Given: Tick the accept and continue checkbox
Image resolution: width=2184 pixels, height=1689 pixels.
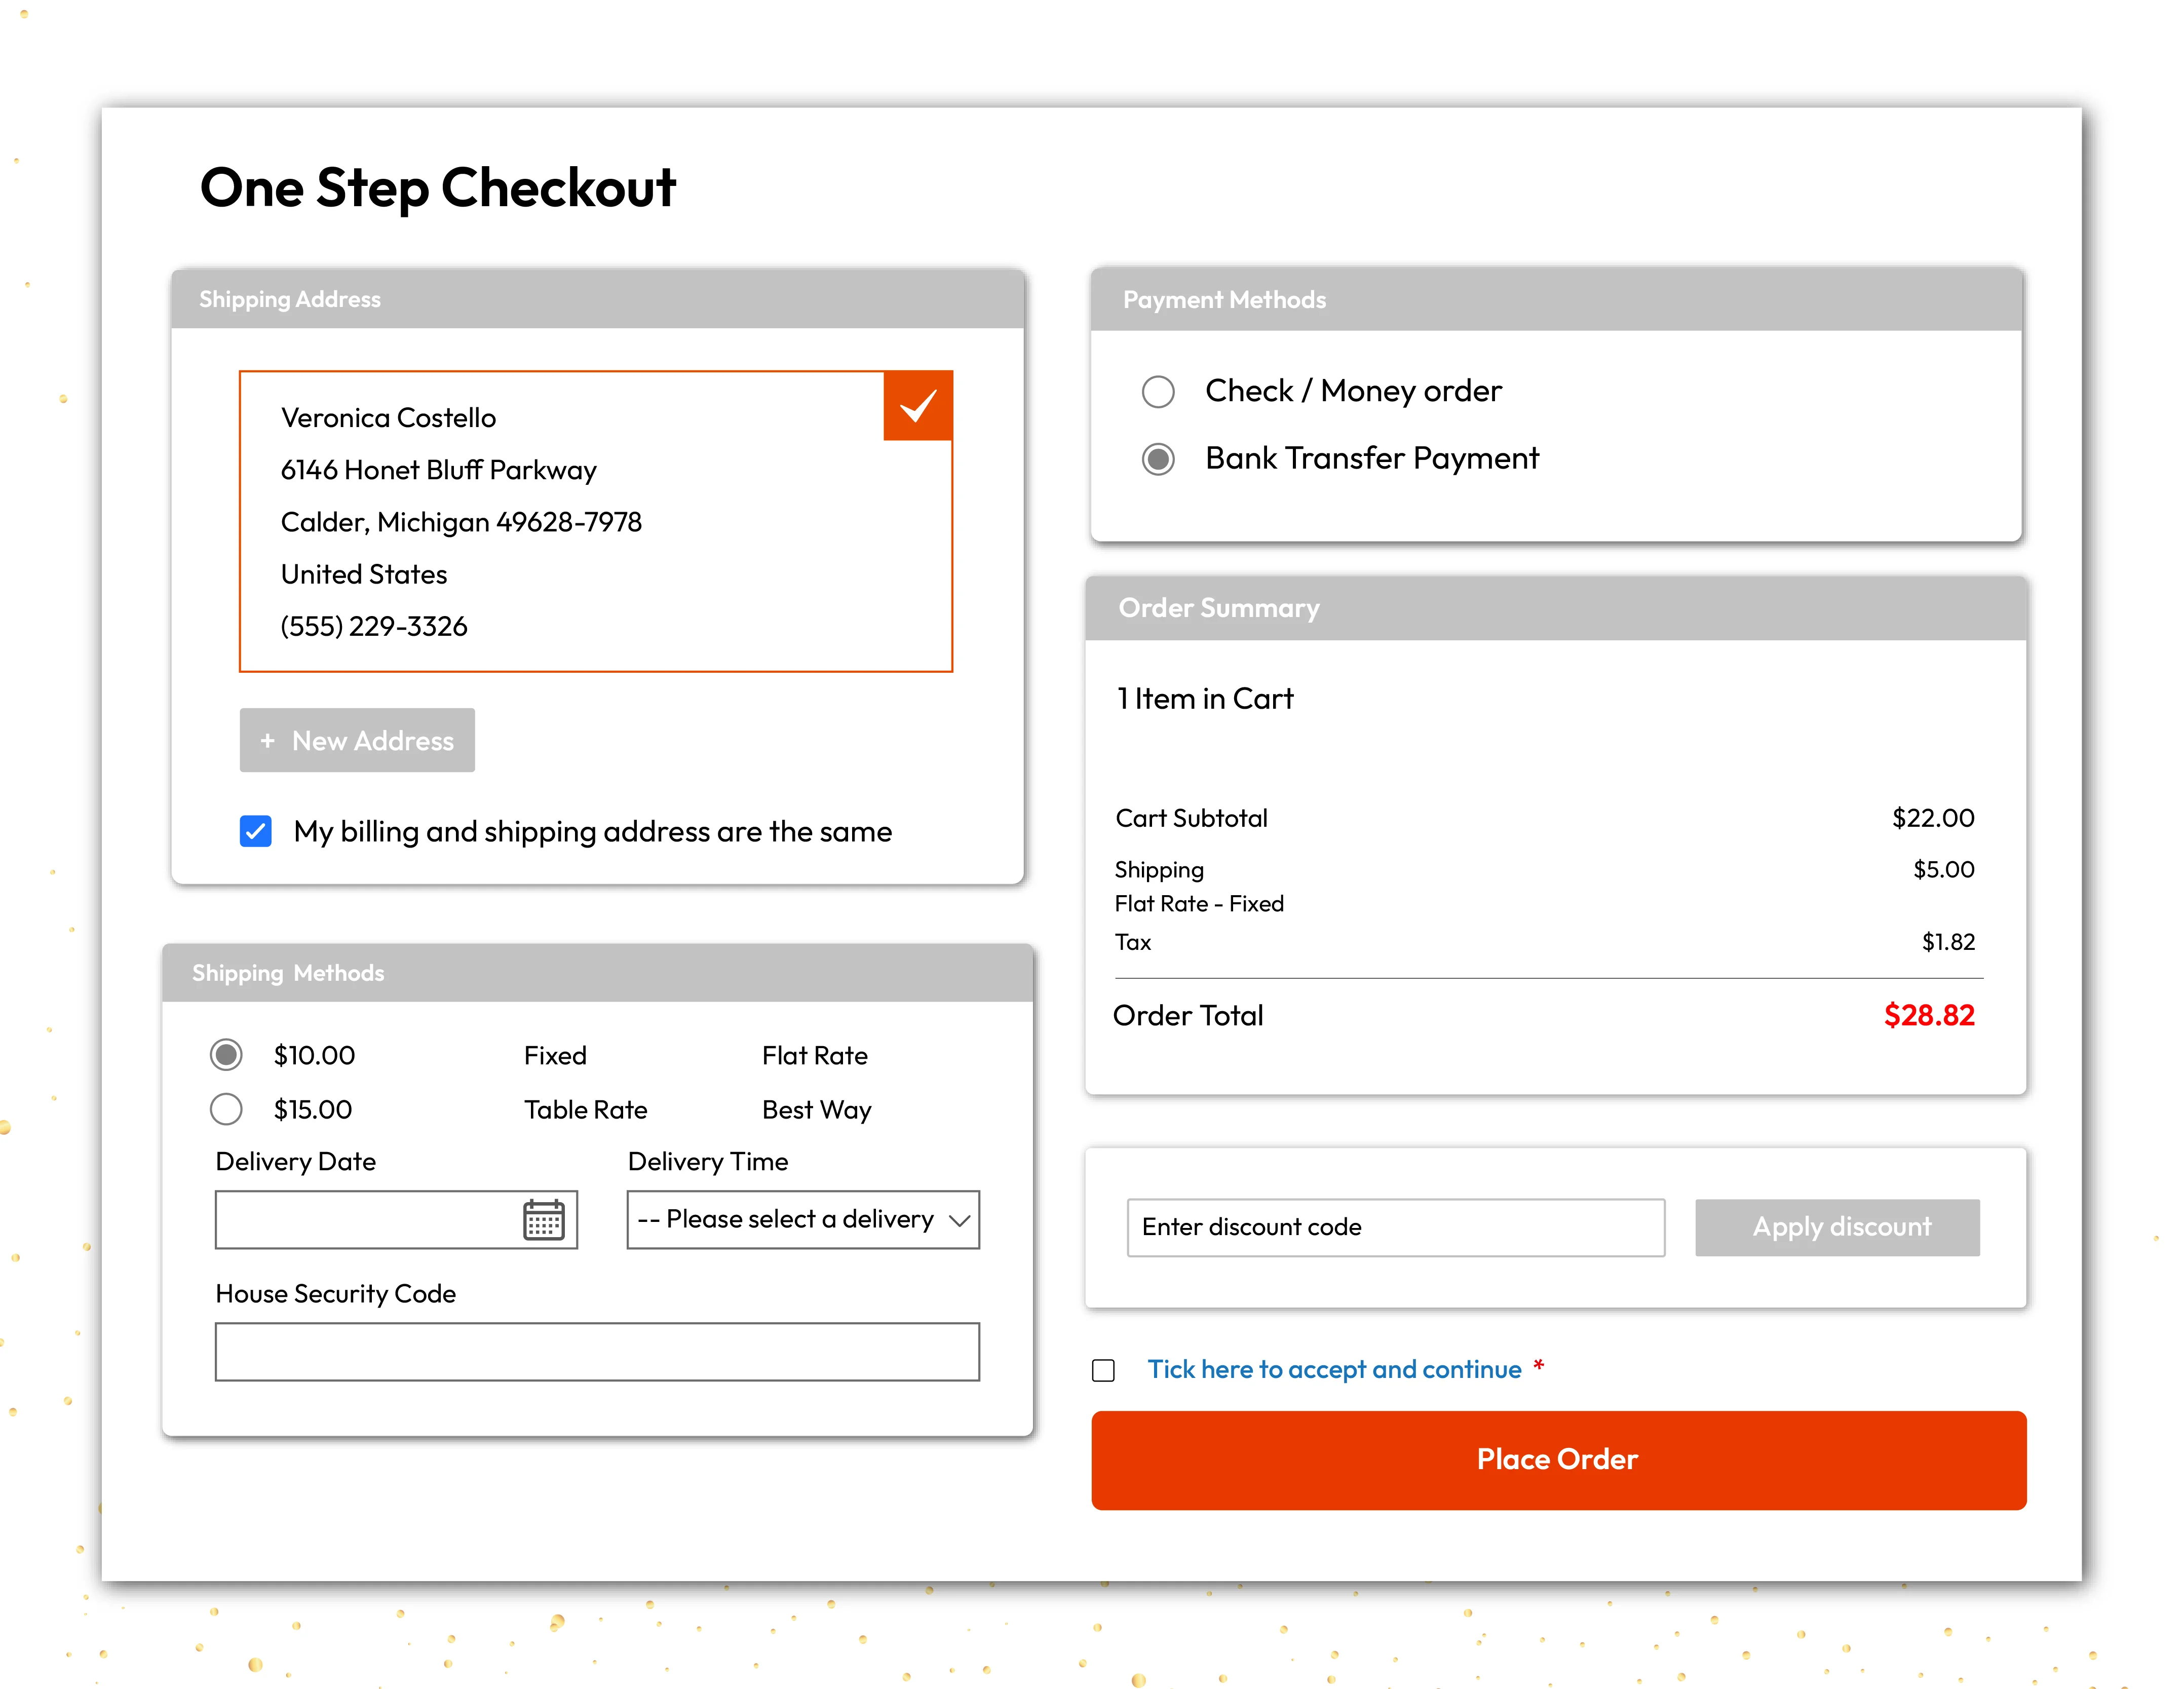Looking at the screenshot, I should click(1103, 1370).
